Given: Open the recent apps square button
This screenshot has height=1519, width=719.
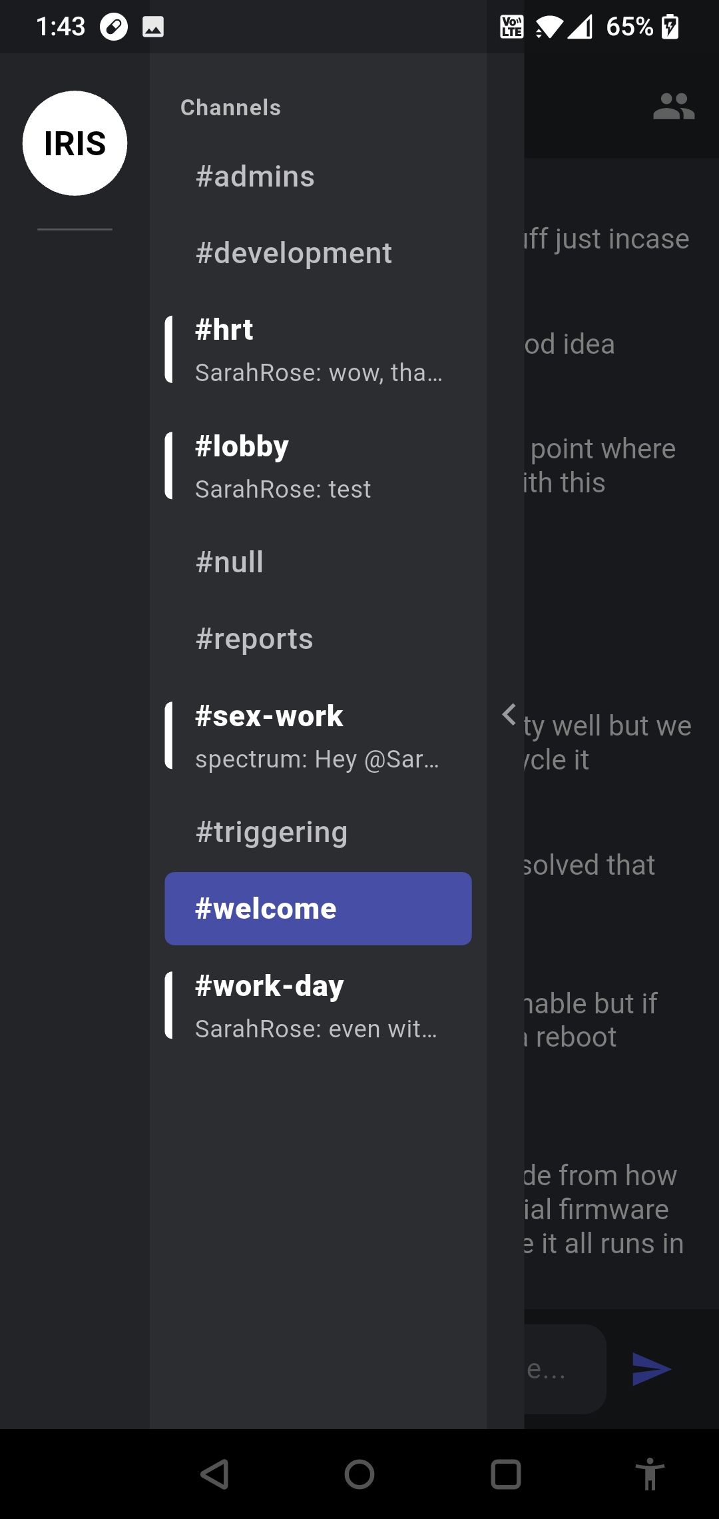Looking at the screenshot, I should (x=505, y=1474).
